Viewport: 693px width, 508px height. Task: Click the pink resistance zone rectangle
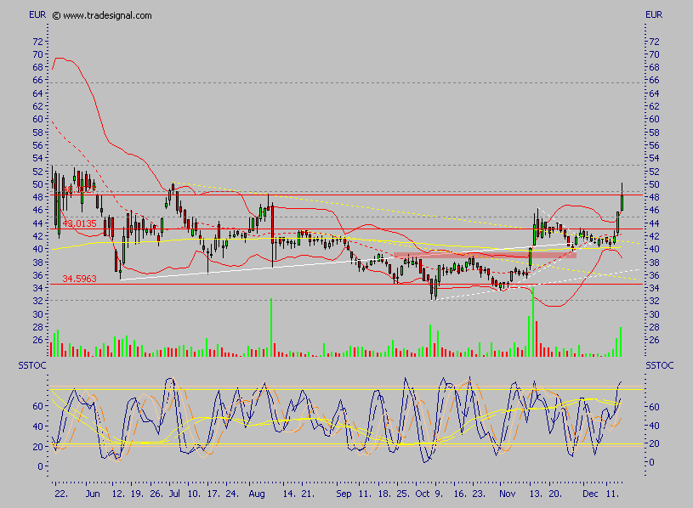click(x=485, y=254)
